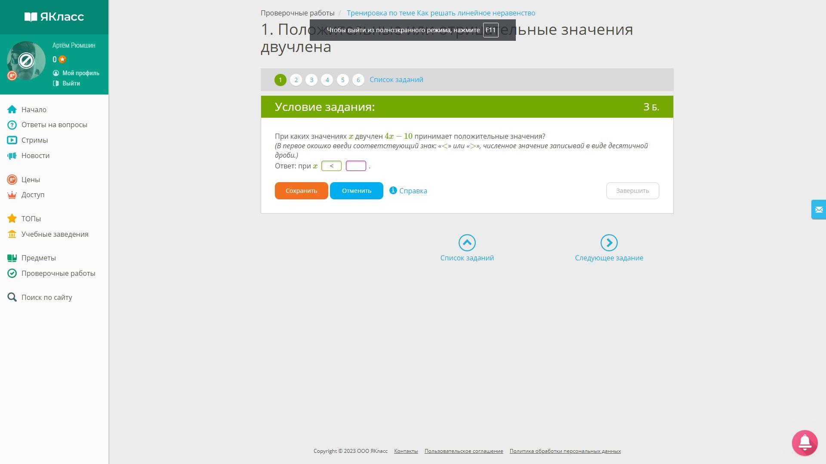Open the sign dropdown showing "<"
Image resolution: width=826 pixels, height=464 pixels.
tap(331, 166)
